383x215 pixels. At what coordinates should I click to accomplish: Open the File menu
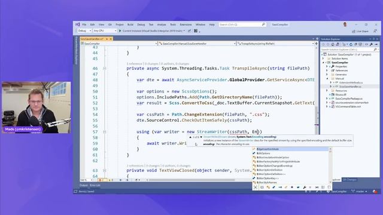coord(84,24)
